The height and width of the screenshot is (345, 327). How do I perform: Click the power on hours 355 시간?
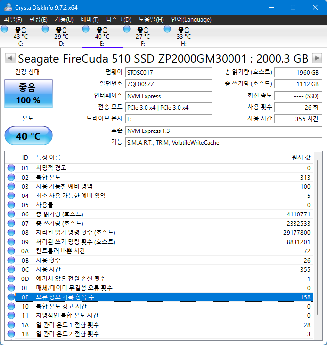pyautogui.click(x=298, y=119)
